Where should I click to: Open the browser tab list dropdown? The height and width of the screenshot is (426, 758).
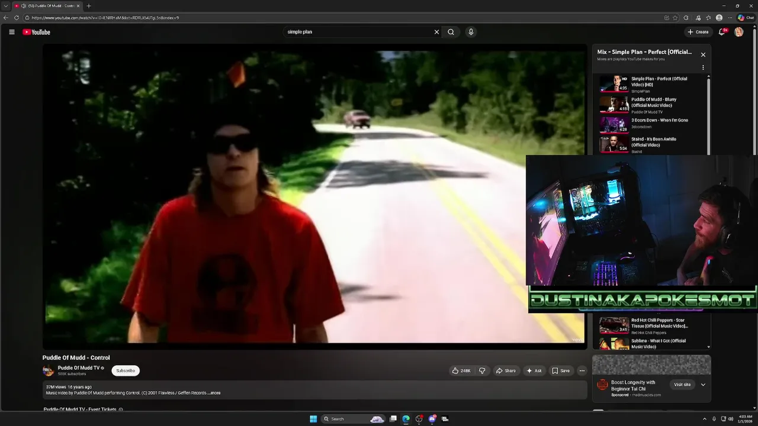click(x=5, y=6)
